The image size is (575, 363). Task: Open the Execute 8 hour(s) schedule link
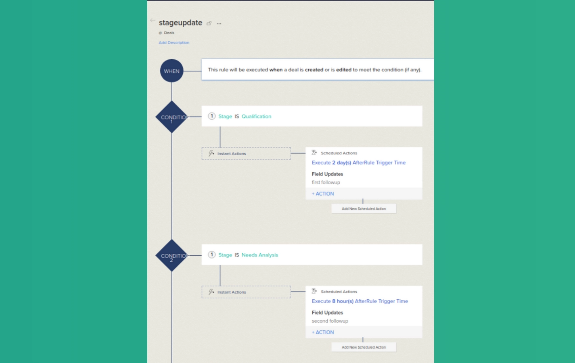pyautogui.click(x=360, y=301)
